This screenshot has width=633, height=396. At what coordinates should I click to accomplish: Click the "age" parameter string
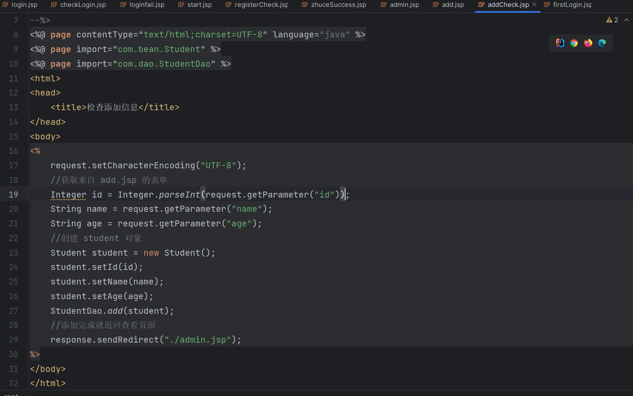click(239, 223)
